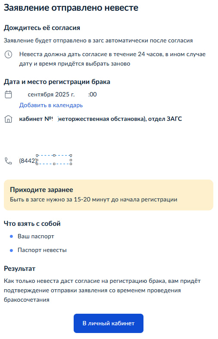Click the "Паспорт невесты" list item
The image size is (218, 339).
(x=42, y=250)
